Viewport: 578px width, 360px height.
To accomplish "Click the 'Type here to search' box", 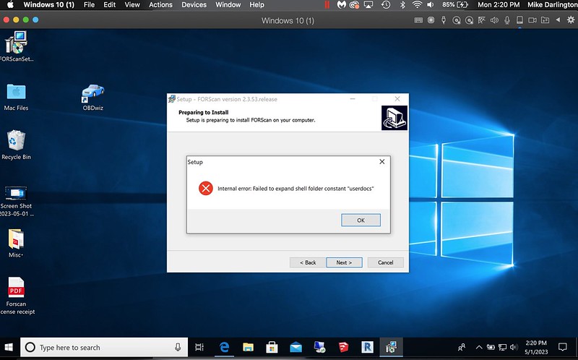I will [103, 347].
